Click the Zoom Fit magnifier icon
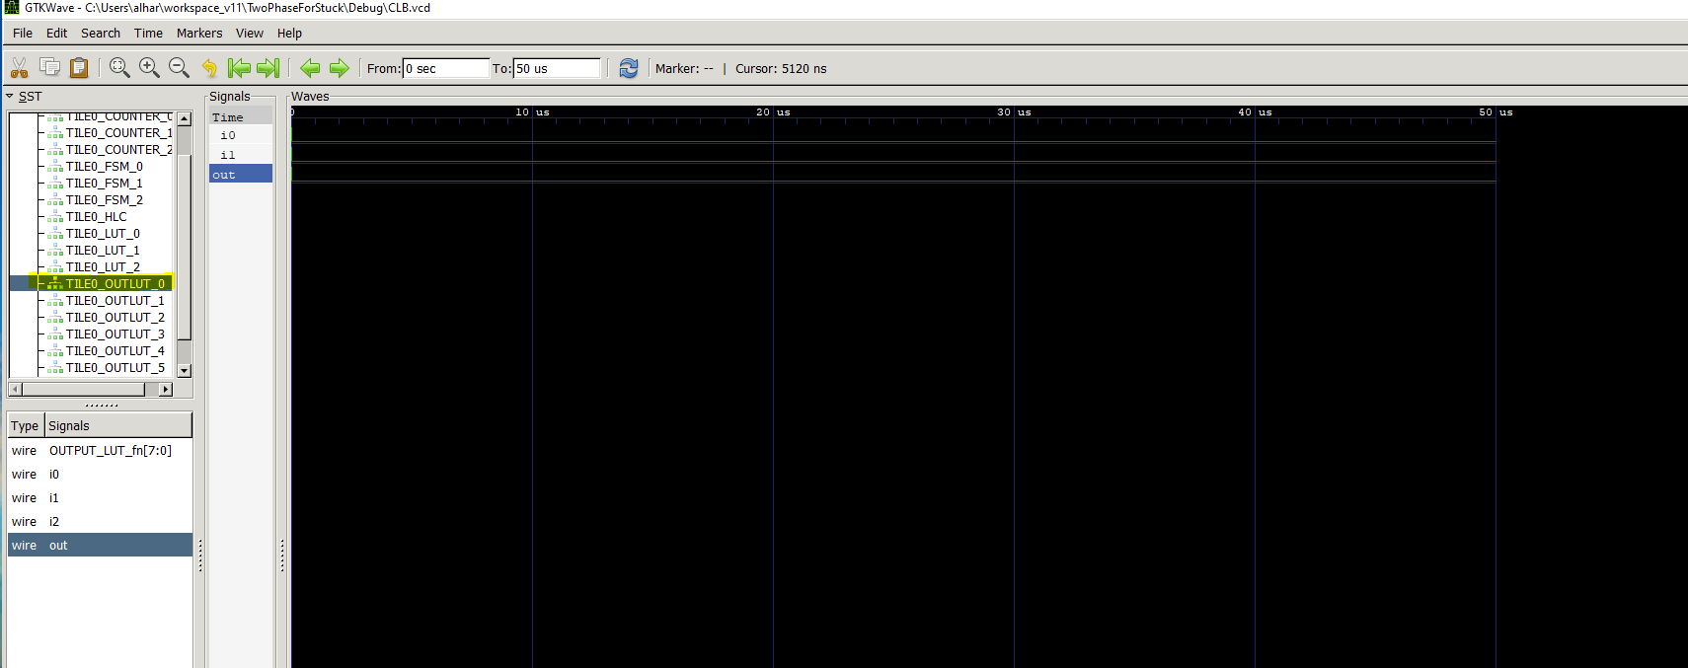 (119, 67)
